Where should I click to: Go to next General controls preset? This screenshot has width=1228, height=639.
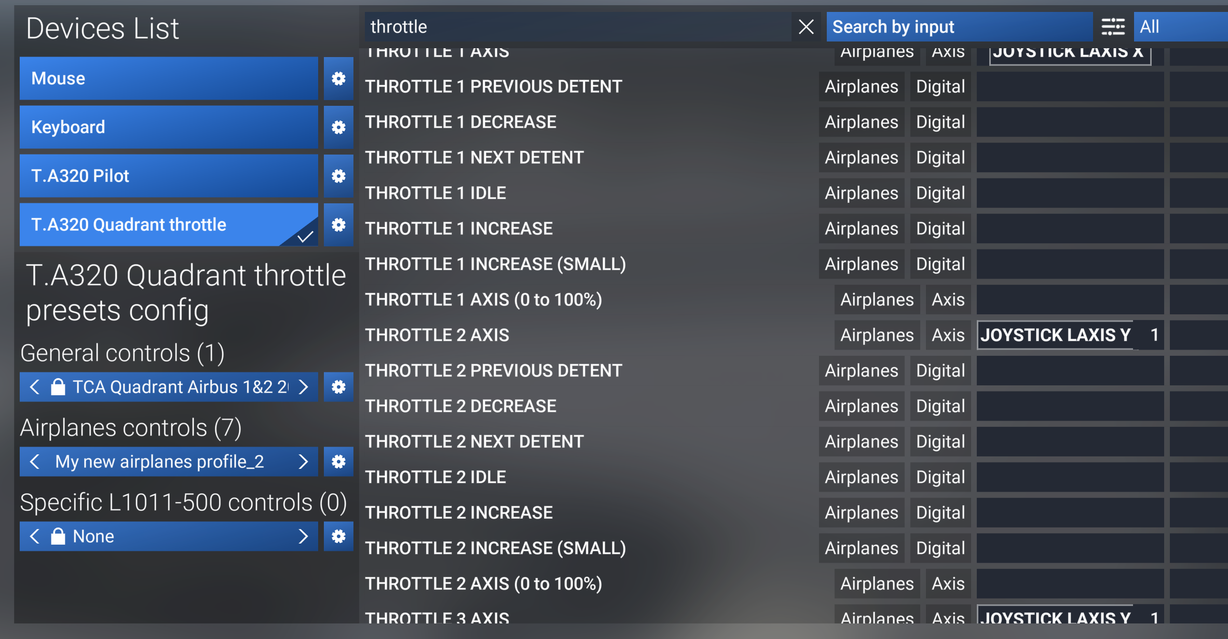304,387
